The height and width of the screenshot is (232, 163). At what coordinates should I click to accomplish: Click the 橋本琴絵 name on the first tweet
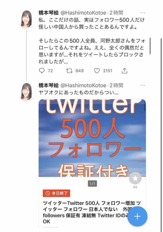click(49, 13)
